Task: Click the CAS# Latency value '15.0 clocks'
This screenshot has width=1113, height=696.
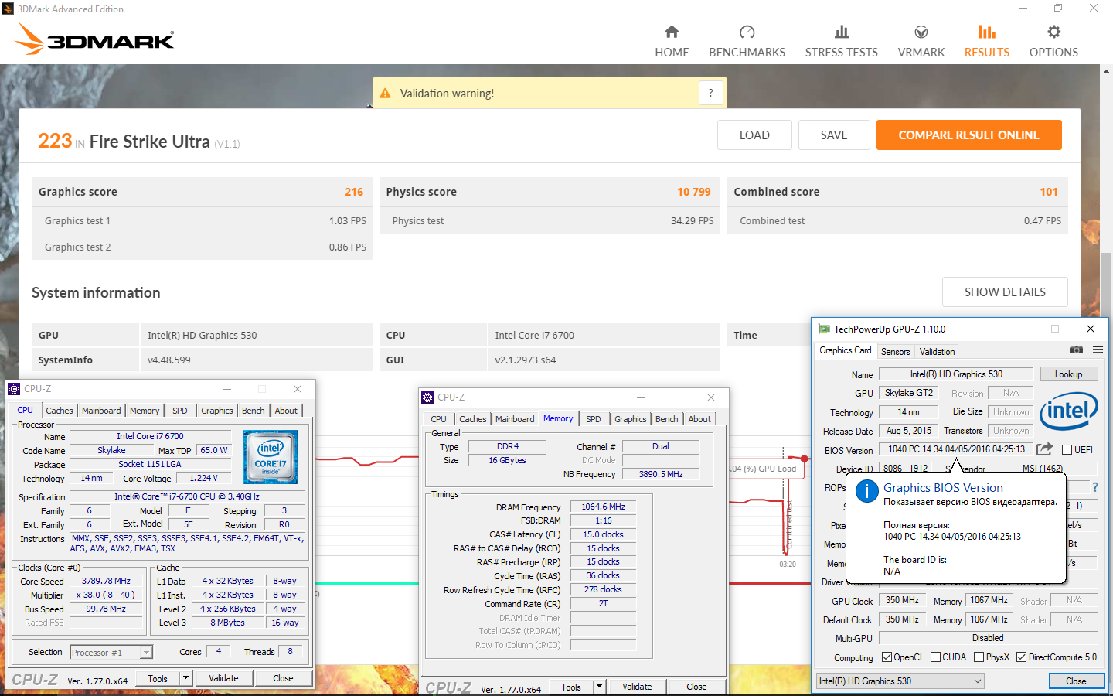Action: coord(603,534)
